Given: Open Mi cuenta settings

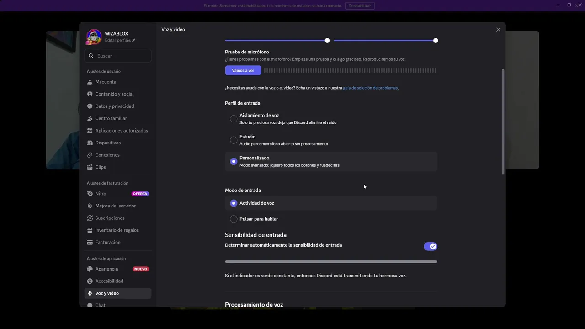Looking at the screenshot, I should pos(118,82).
